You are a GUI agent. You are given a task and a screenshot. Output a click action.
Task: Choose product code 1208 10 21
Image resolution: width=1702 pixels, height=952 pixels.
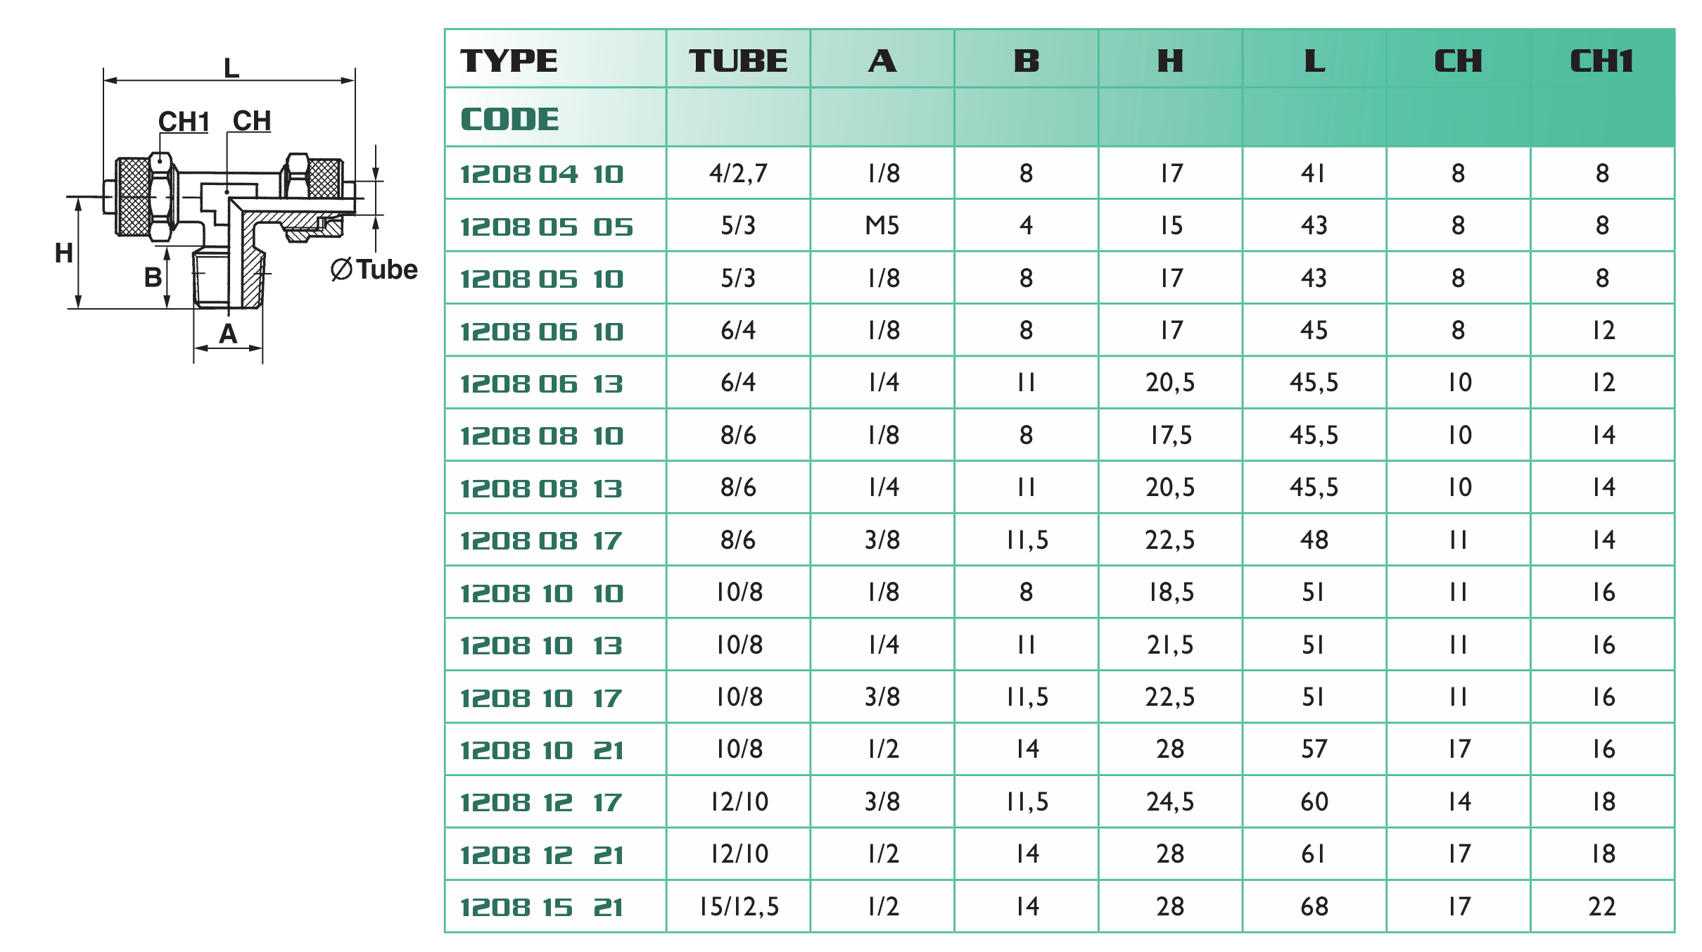pyautogui.click(x=542, y=750)
